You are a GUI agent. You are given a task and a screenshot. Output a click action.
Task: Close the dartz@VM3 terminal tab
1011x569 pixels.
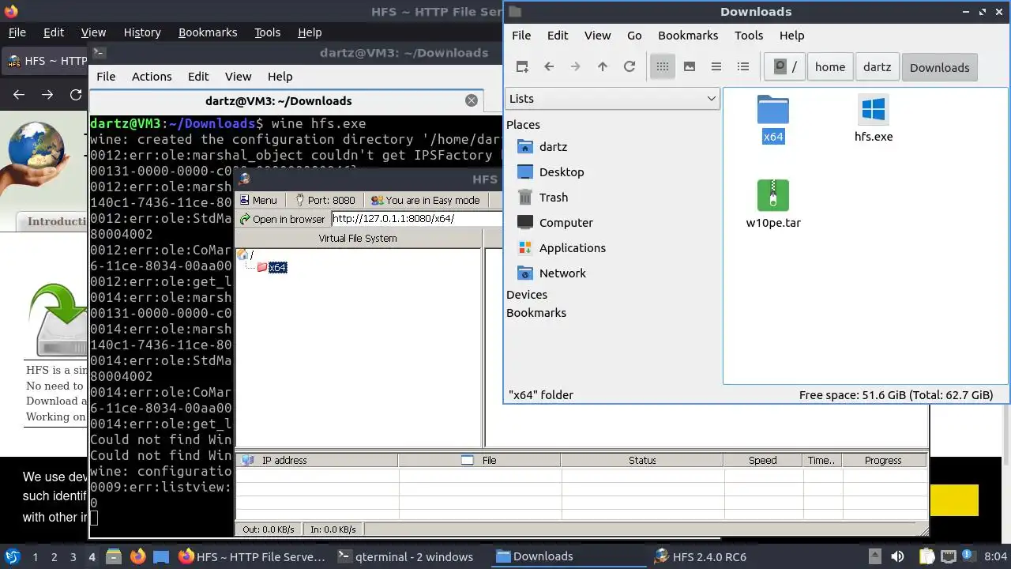click(x=472, y=100)
